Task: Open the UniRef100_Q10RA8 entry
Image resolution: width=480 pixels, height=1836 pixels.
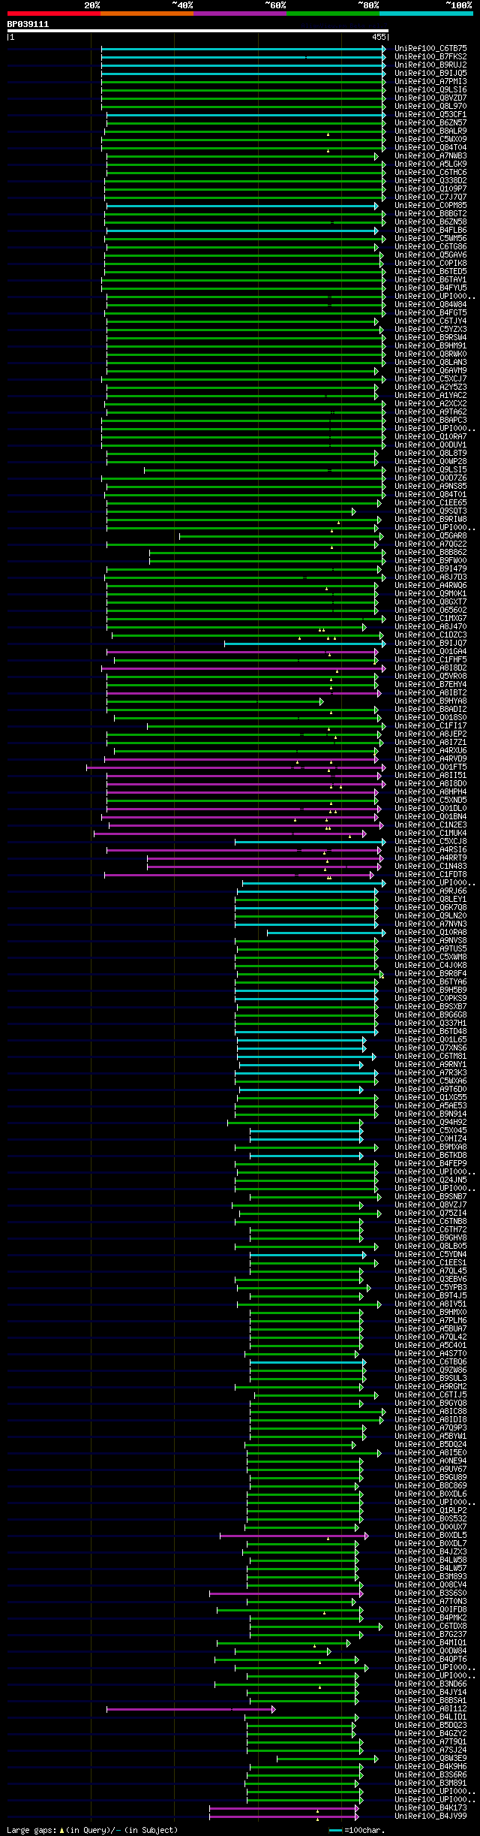Action: pyautogui.click(x=430, y=933)
